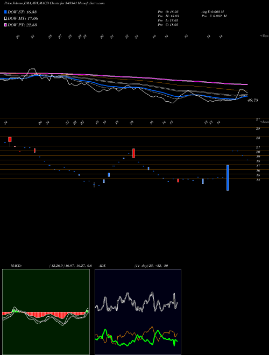The image size is (269, 355).
Task: Click the red candlestick near price level 20
Action: tap(134, 153)
